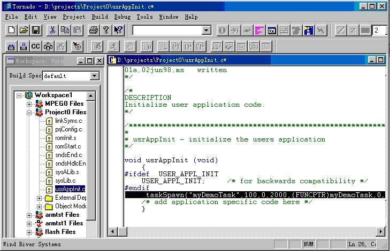Select sysALib.s in the project tree
This screenshot has height=251, width=390.
coord(67,172)
